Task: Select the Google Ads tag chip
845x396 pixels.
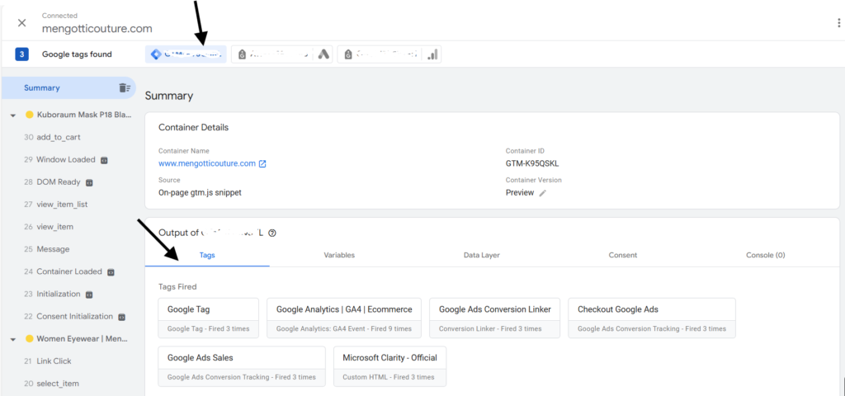Action: point(282,54)
